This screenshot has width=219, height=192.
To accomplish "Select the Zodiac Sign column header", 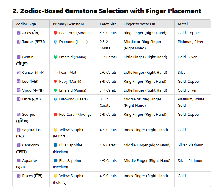I will [x=26, y=24].
